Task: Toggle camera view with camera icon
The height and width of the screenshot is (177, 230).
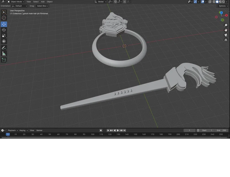Action: pyautogui.click(x=226, y=35)
